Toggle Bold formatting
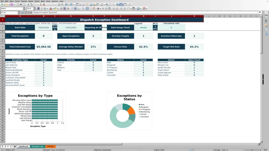Screen dimensions: 269x151 pyautogui.click(x=38, y=8)
